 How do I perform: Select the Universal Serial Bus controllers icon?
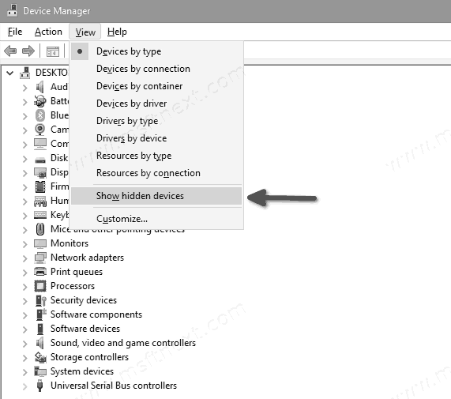[x=40, y=386]
